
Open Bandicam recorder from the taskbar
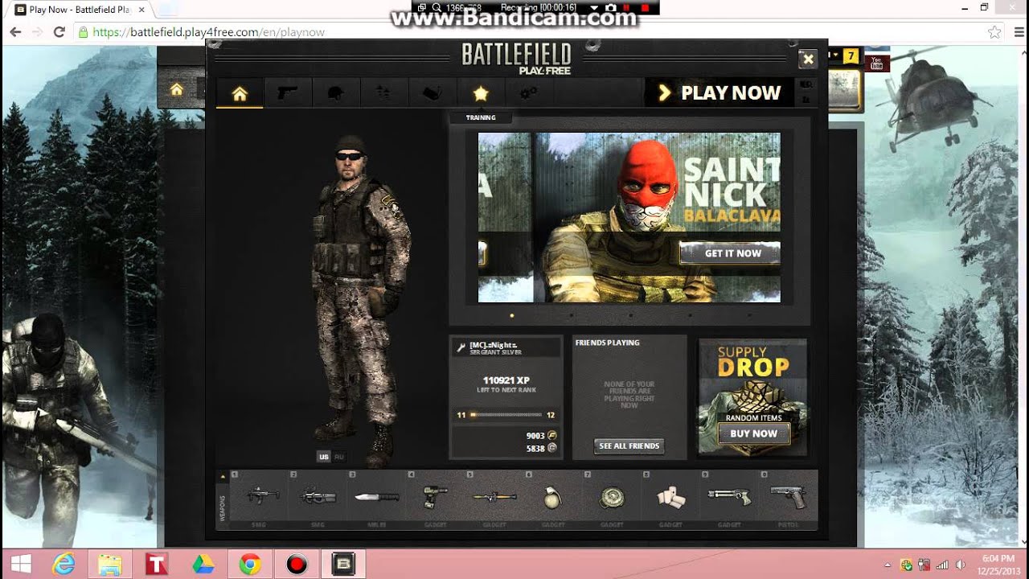297,565
